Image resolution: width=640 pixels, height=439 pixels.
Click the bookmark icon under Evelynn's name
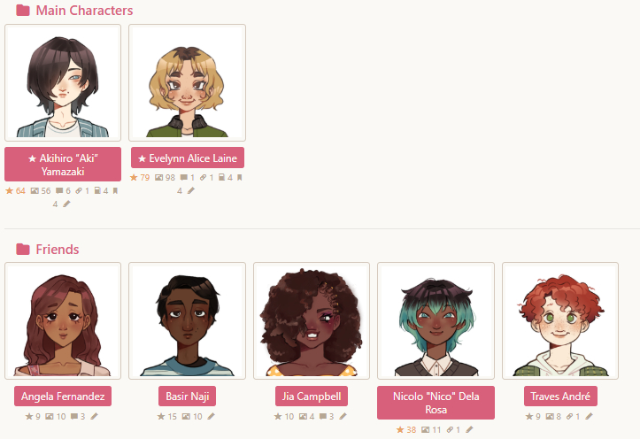[x=240, y=178]
